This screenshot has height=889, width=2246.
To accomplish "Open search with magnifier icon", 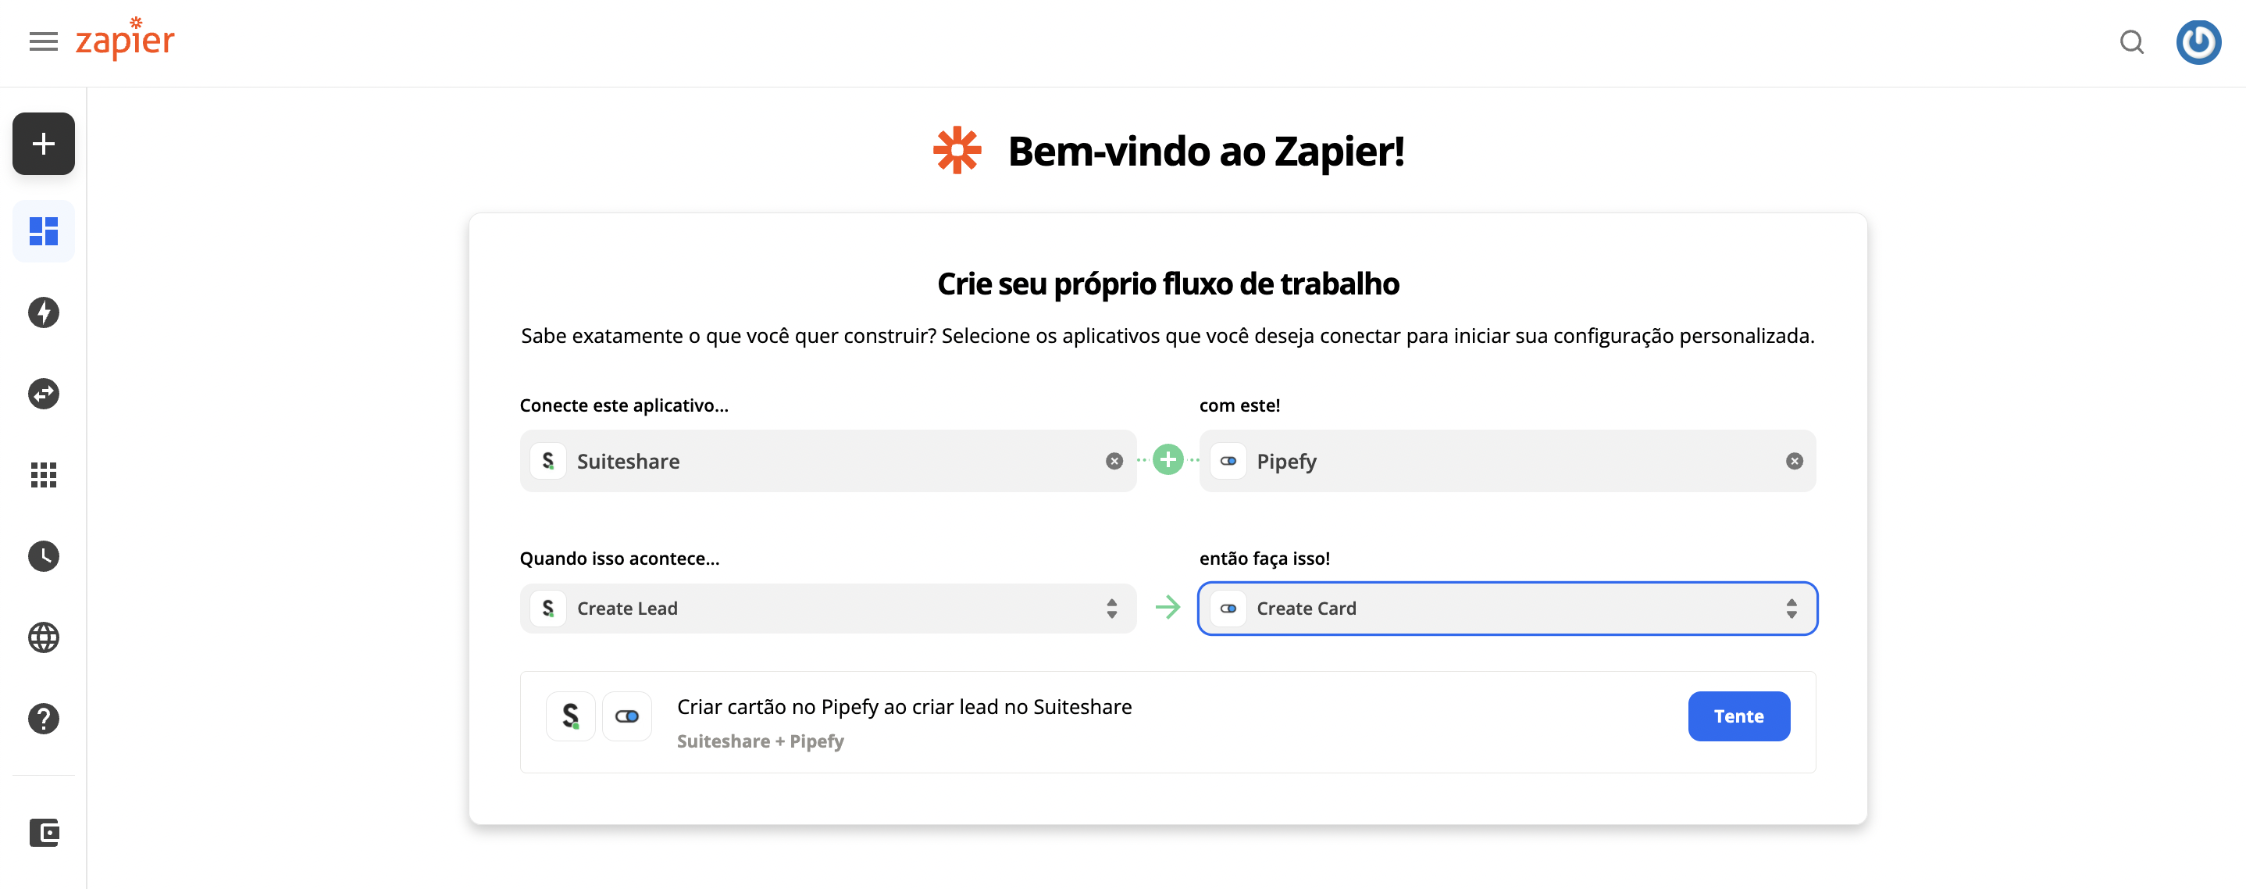I will tap(2132, 42).
